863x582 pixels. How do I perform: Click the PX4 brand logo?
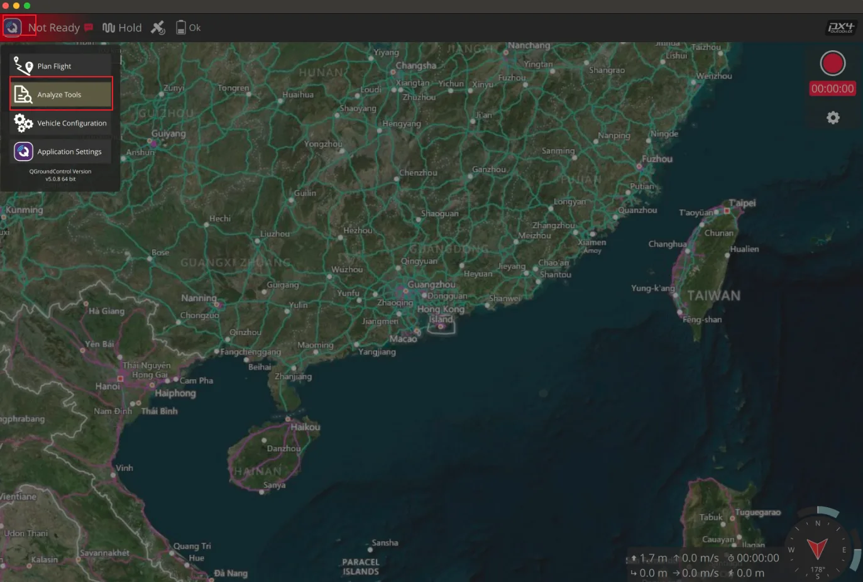click(840, 28)
